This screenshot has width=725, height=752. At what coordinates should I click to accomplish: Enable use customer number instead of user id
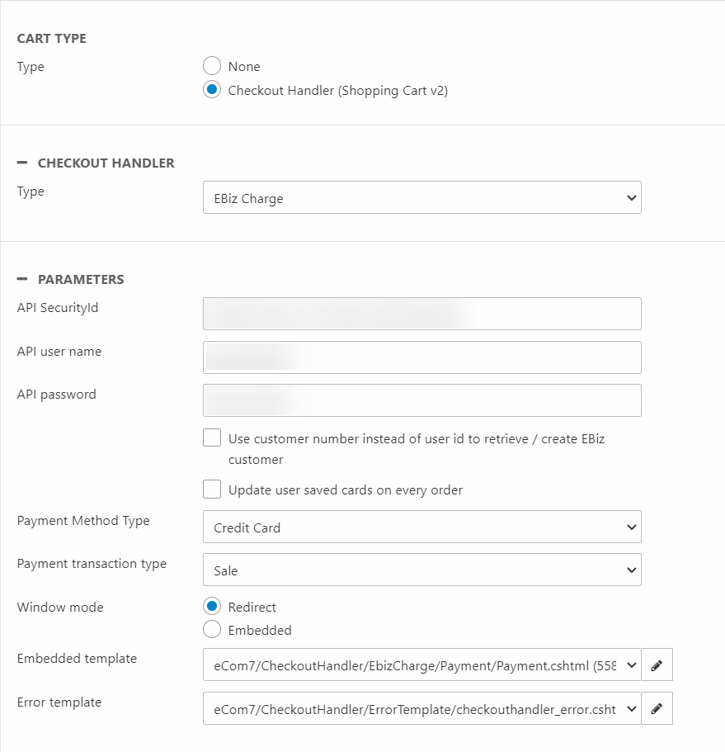click(x=212, y=438)
